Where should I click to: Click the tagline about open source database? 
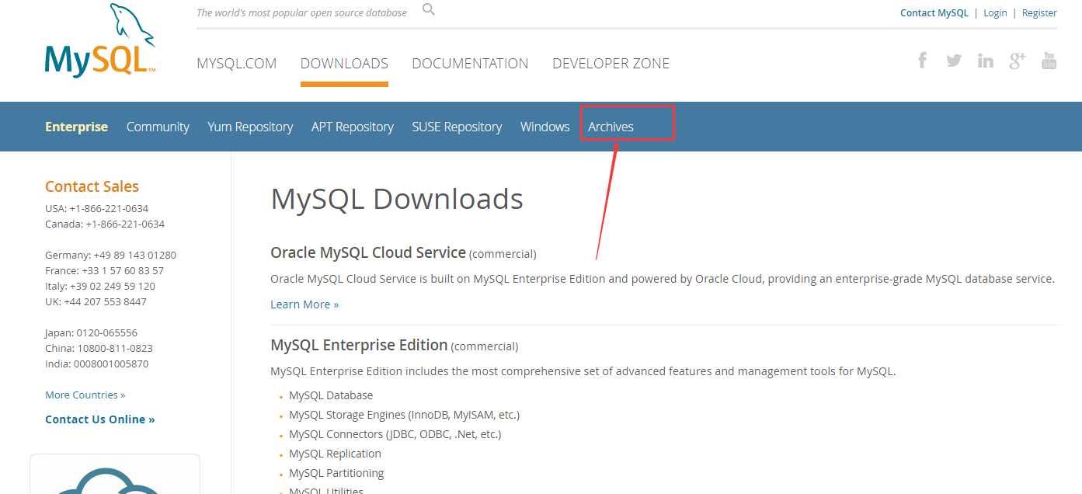point(301,12)
